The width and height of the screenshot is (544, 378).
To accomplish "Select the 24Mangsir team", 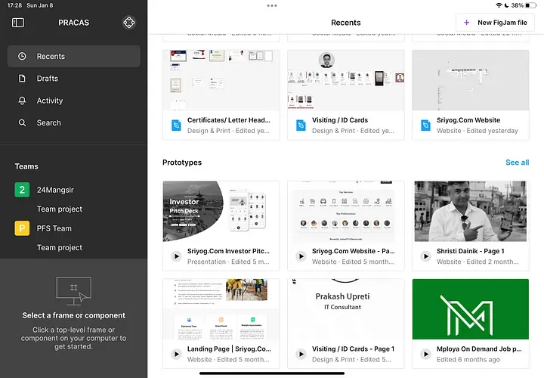I will pos(55,190).
